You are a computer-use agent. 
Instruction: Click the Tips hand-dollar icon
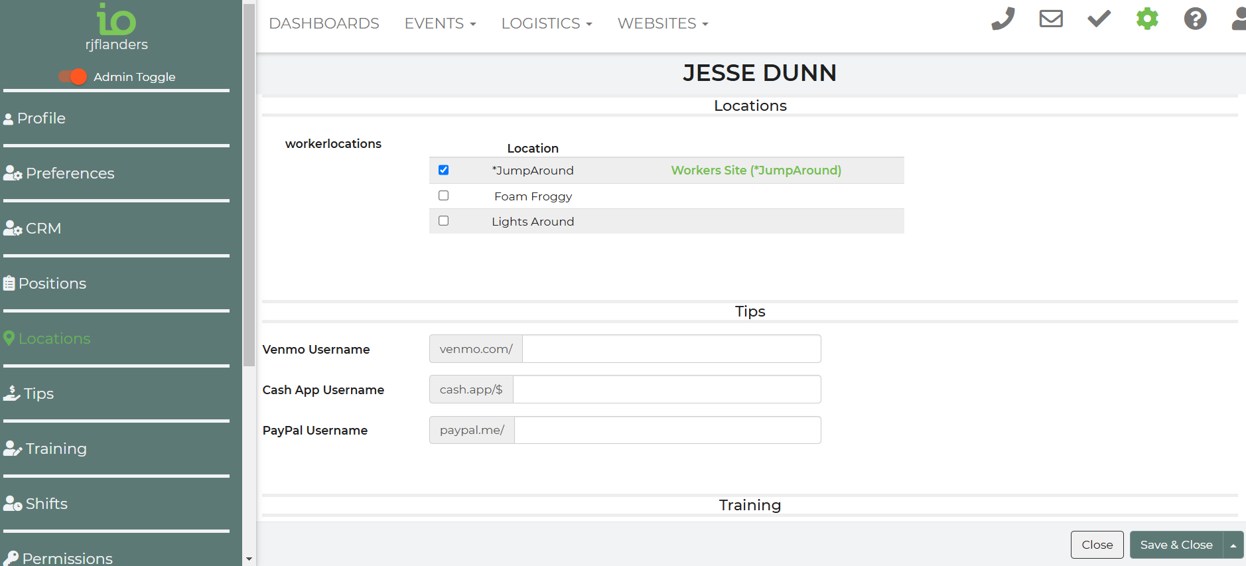12,393
